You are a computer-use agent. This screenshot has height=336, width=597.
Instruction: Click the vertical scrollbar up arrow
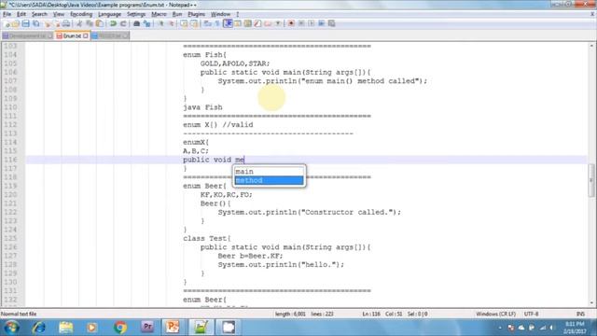[x=591, y=46]
